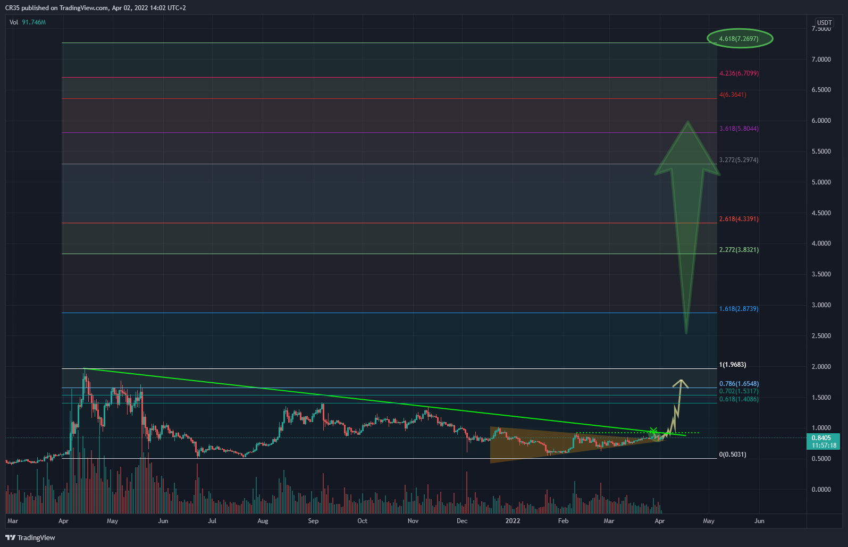Screen dimensions: 848x547
Task: Select 0.0000 on the price scale
Action: [821, 490]
